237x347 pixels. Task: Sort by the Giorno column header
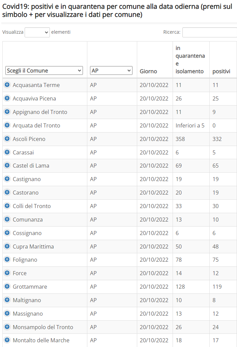point(148,71)
